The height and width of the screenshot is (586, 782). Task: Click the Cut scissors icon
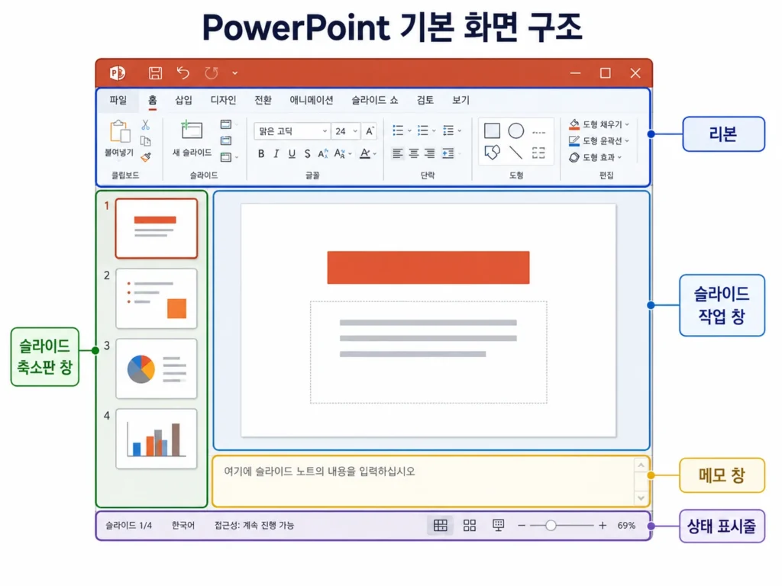[x=145, y=124]
